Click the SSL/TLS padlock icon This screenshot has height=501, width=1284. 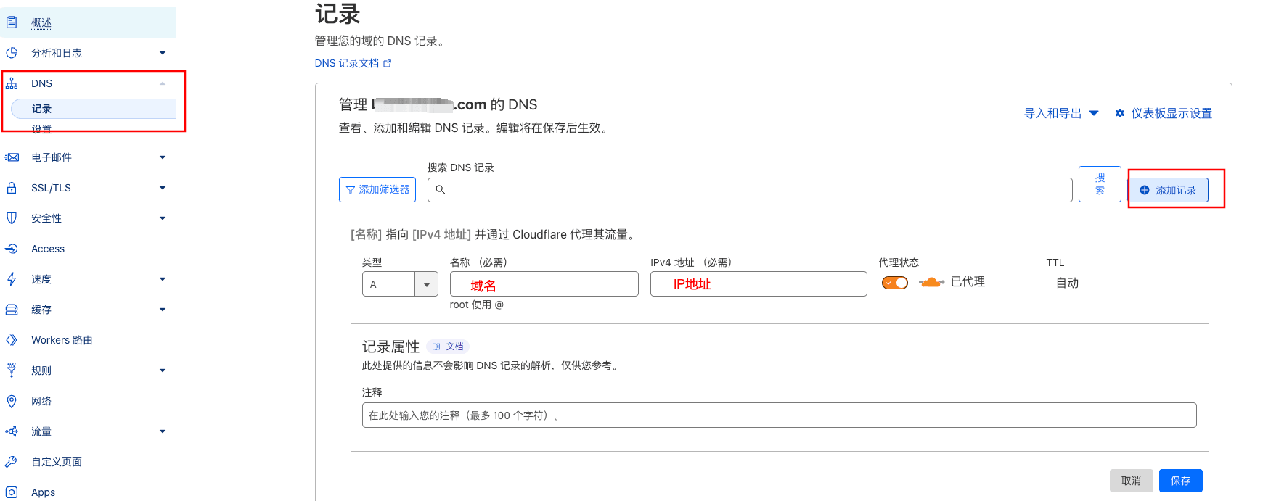[x=12, y=188]
